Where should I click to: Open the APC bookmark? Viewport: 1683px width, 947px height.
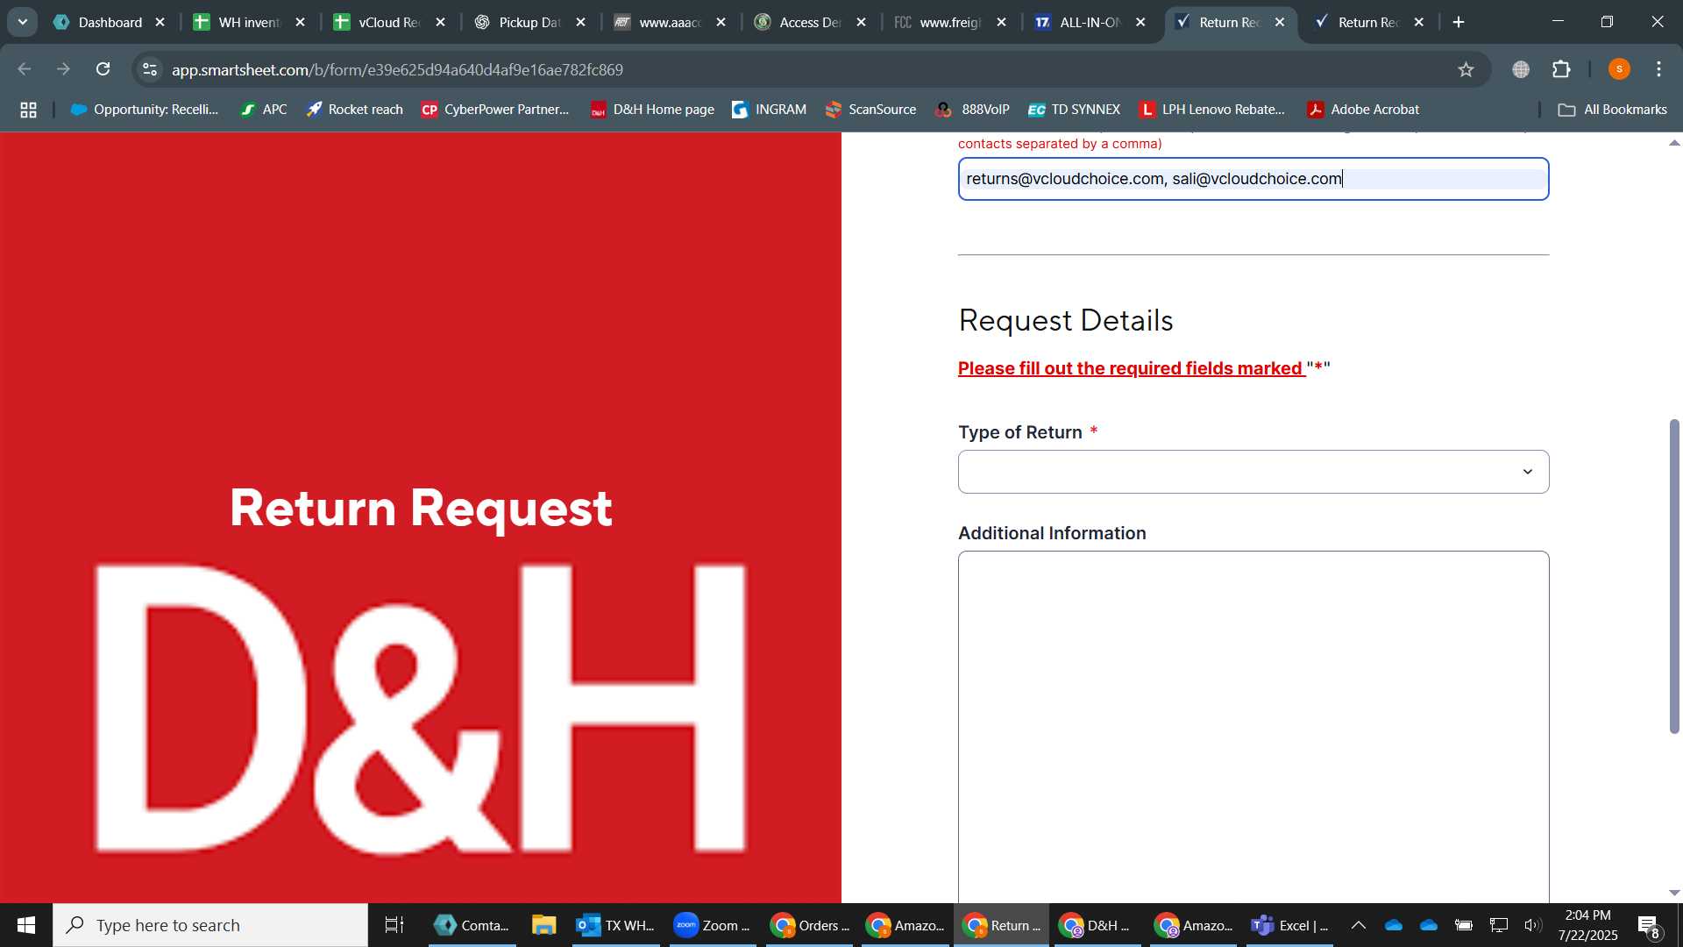[x=264, y=110]
